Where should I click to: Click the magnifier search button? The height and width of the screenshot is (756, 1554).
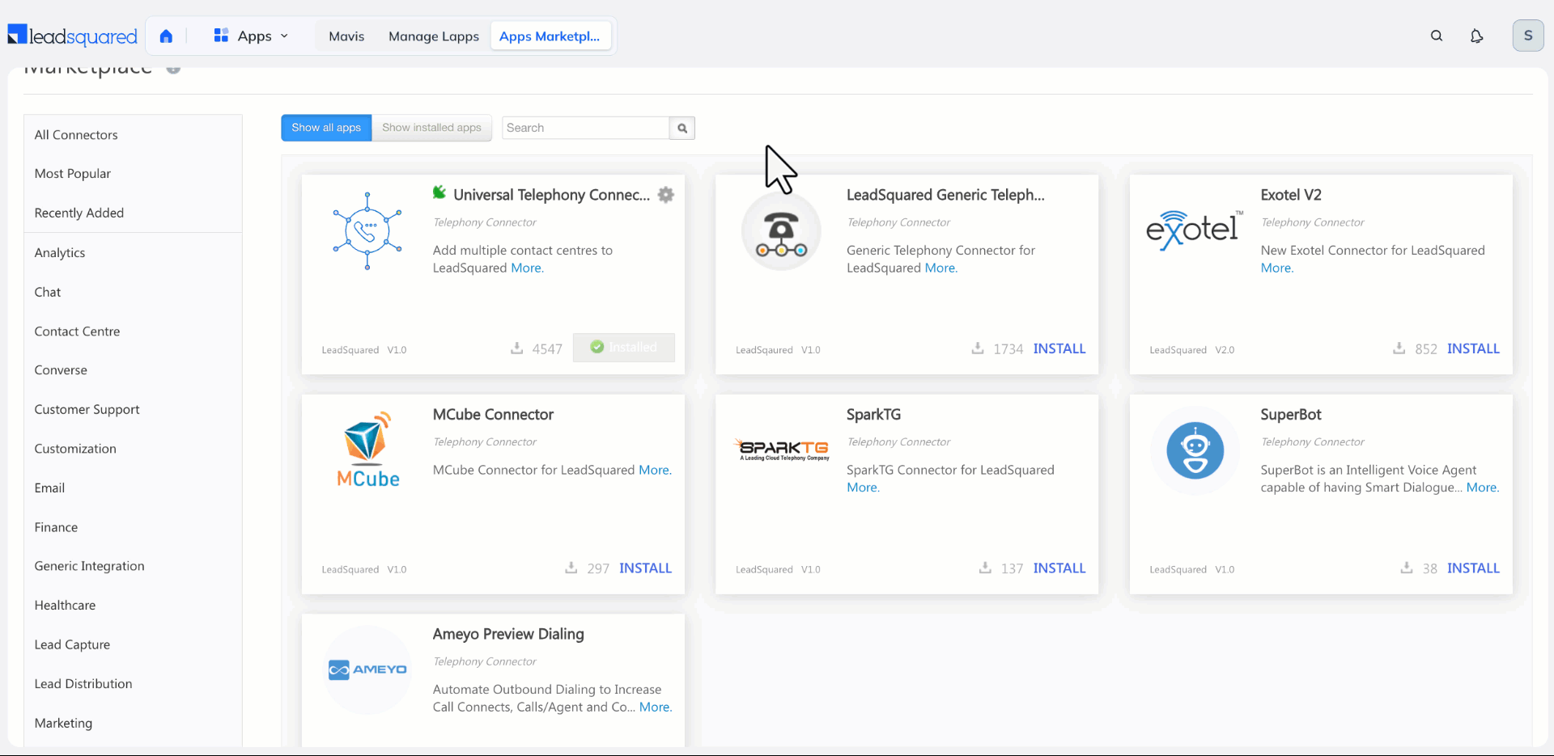[682, 128]
